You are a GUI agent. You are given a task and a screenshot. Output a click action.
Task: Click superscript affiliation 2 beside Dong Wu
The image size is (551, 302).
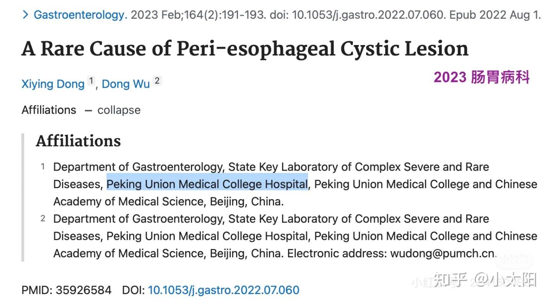[157, 81]
